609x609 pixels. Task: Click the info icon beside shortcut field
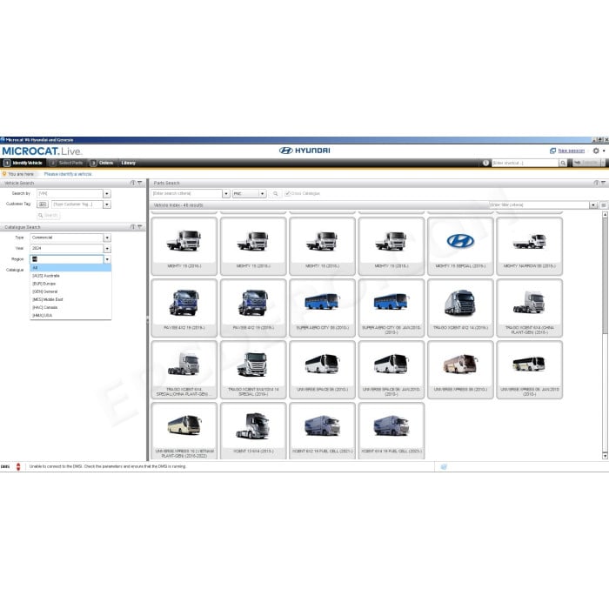[x=485, y=164]
